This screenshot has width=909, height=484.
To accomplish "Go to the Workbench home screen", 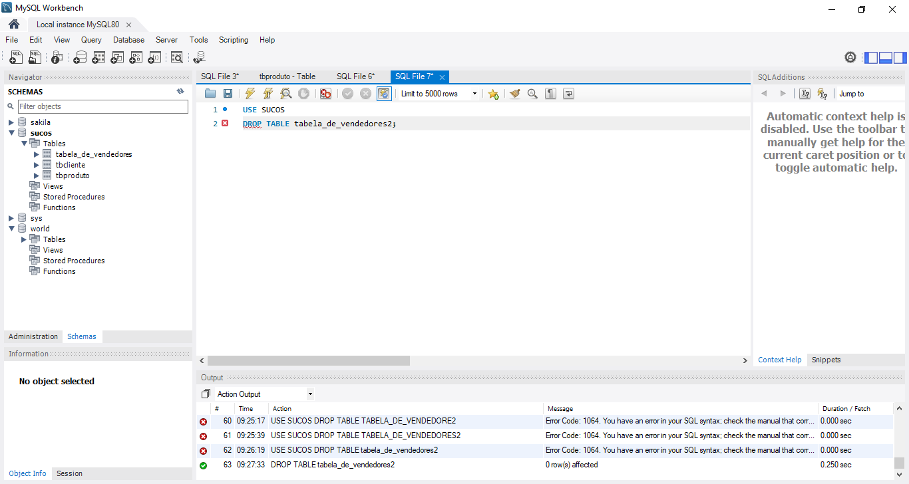I will [14, 24].
